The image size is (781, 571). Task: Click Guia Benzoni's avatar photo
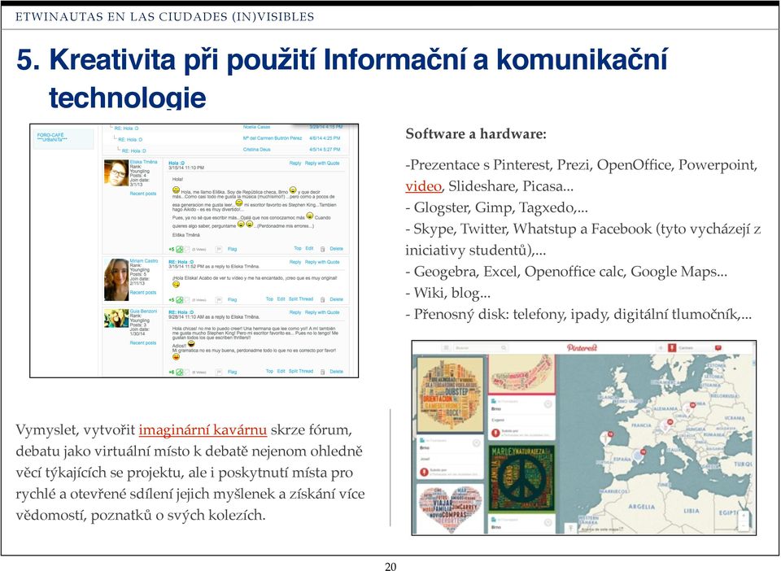point(116,318)
